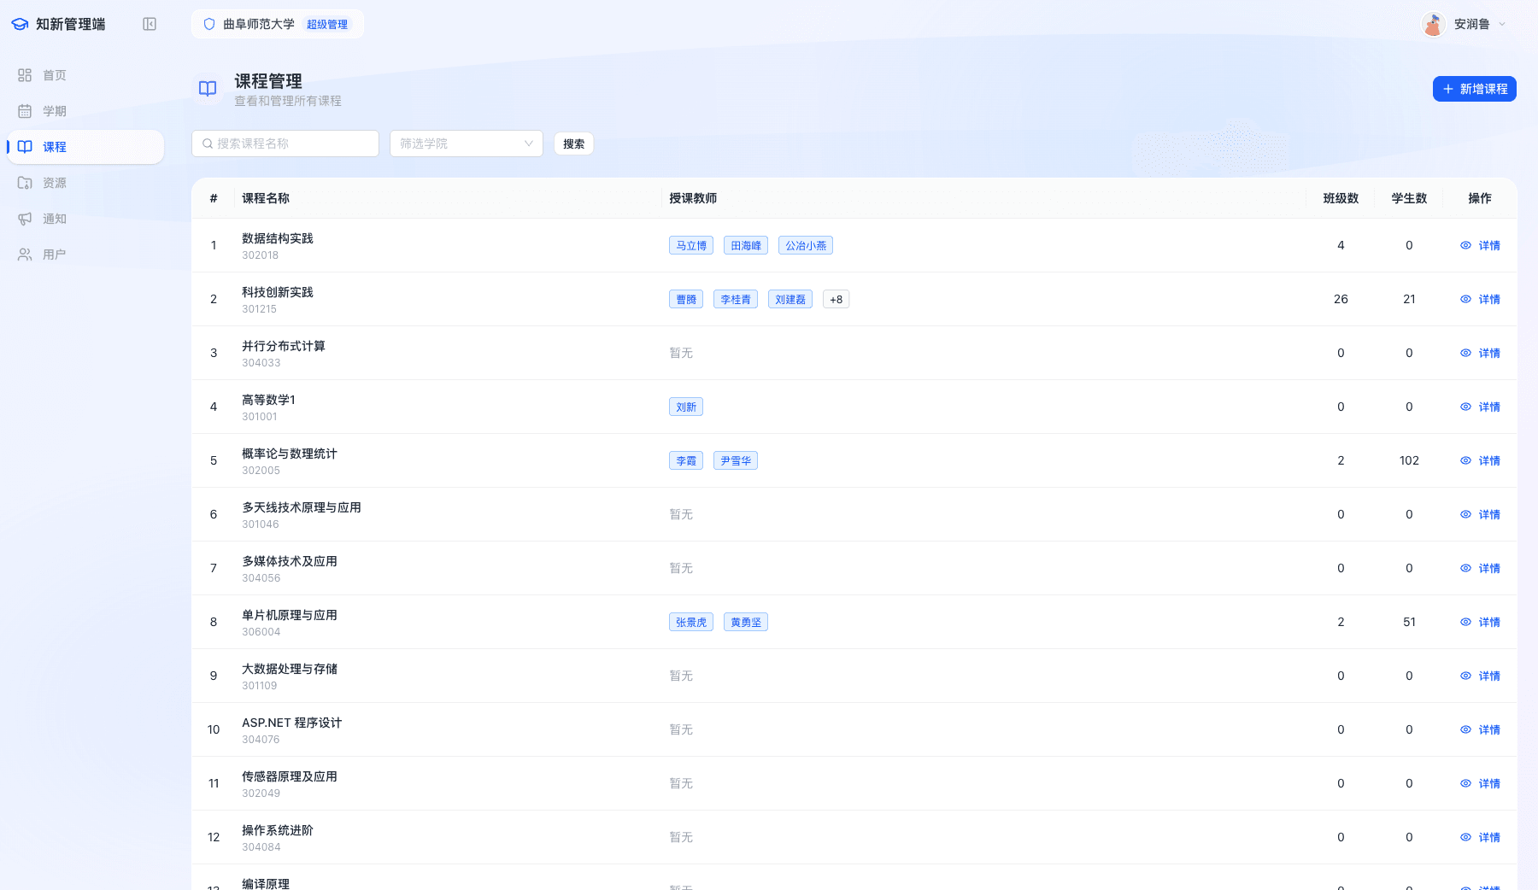
Task: Click the megaphone icon for 通知
Action: point(25,219)
